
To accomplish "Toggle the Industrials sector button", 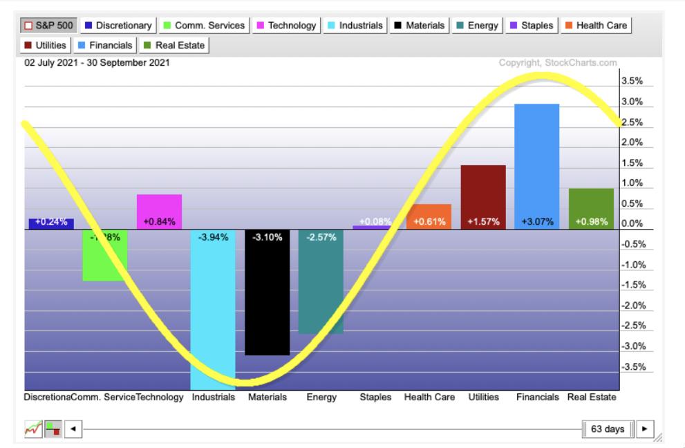I will click(355, 26).
